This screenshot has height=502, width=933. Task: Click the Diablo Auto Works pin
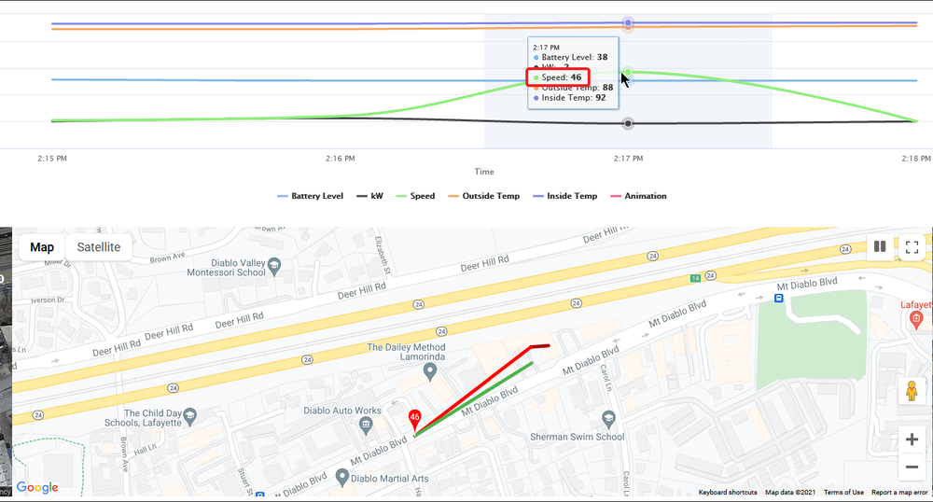(366, 425)
